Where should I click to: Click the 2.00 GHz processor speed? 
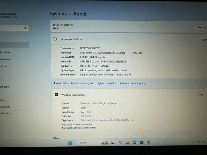click(137, 53)
